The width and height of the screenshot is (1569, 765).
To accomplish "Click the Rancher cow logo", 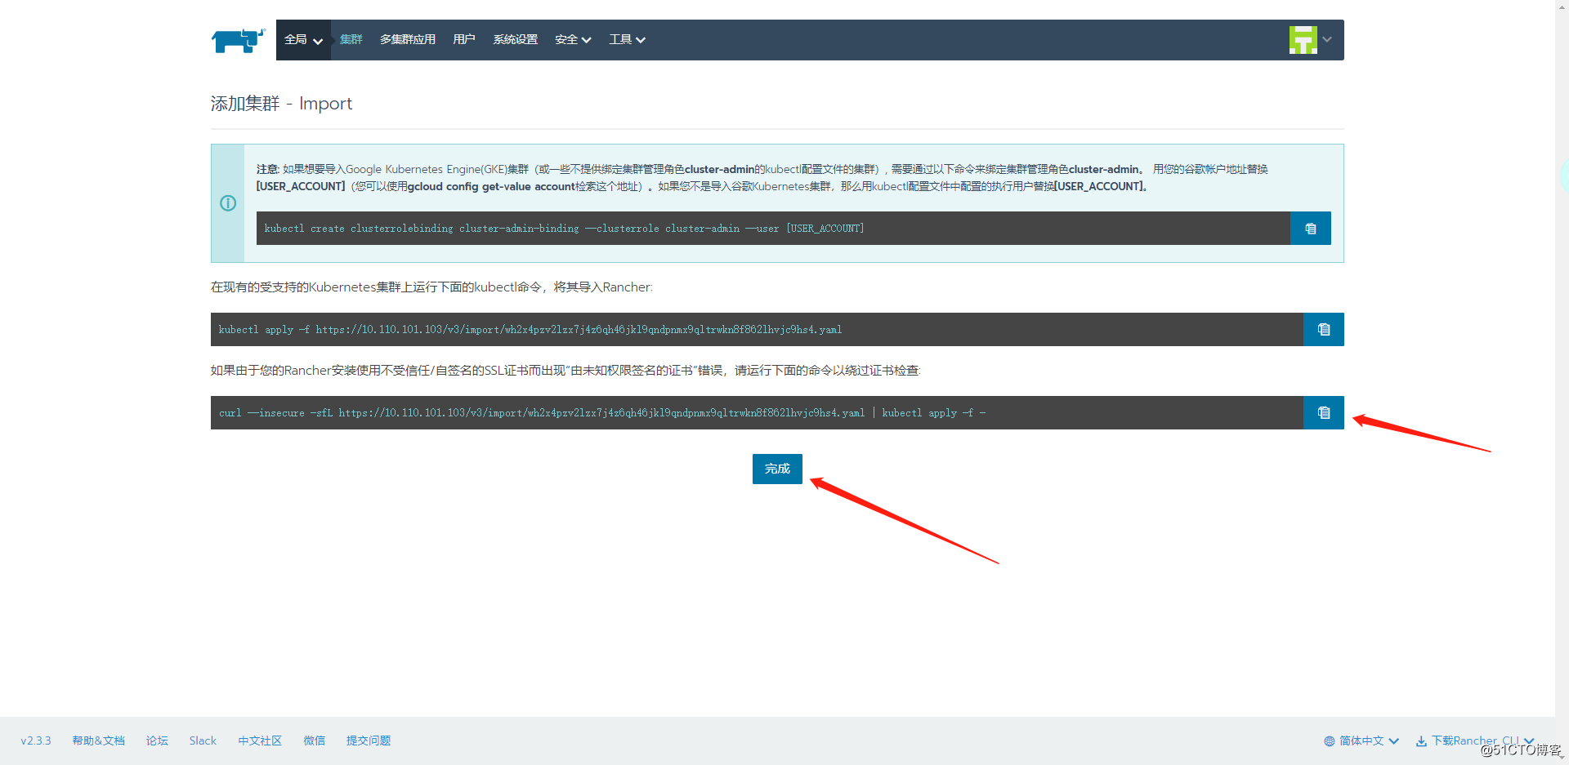I will click(239, 40).
